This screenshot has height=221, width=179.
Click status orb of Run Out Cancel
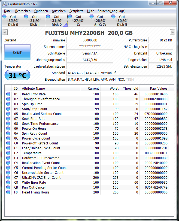pos(8,187)
